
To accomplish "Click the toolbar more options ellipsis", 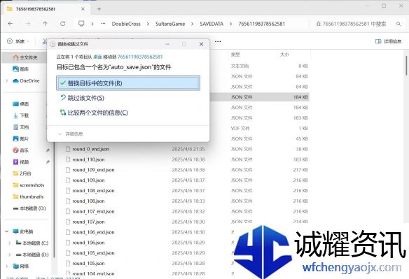I will click(x=218, y=41).
